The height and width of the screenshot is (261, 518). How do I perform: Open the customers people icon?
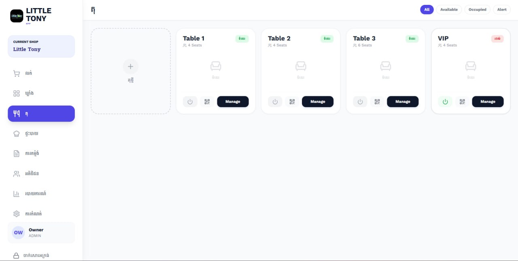[41, 174]
